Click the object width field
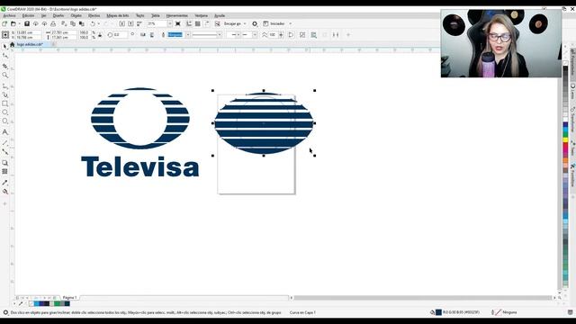This screenshot has width=576, height=324. (x=64, y=32)
